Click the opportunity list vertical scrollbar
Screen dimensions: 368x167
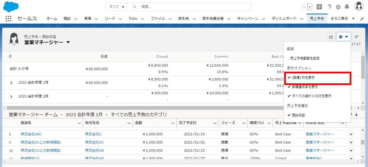click(x=363, y=142)
